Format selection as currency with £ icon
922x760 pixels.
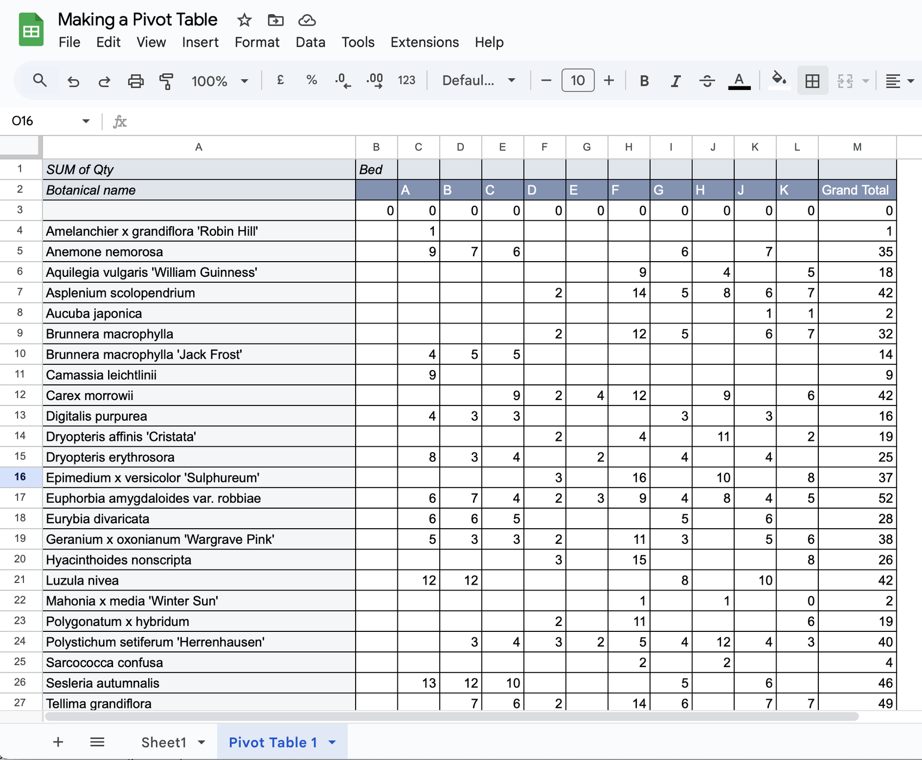pos(280,80)
